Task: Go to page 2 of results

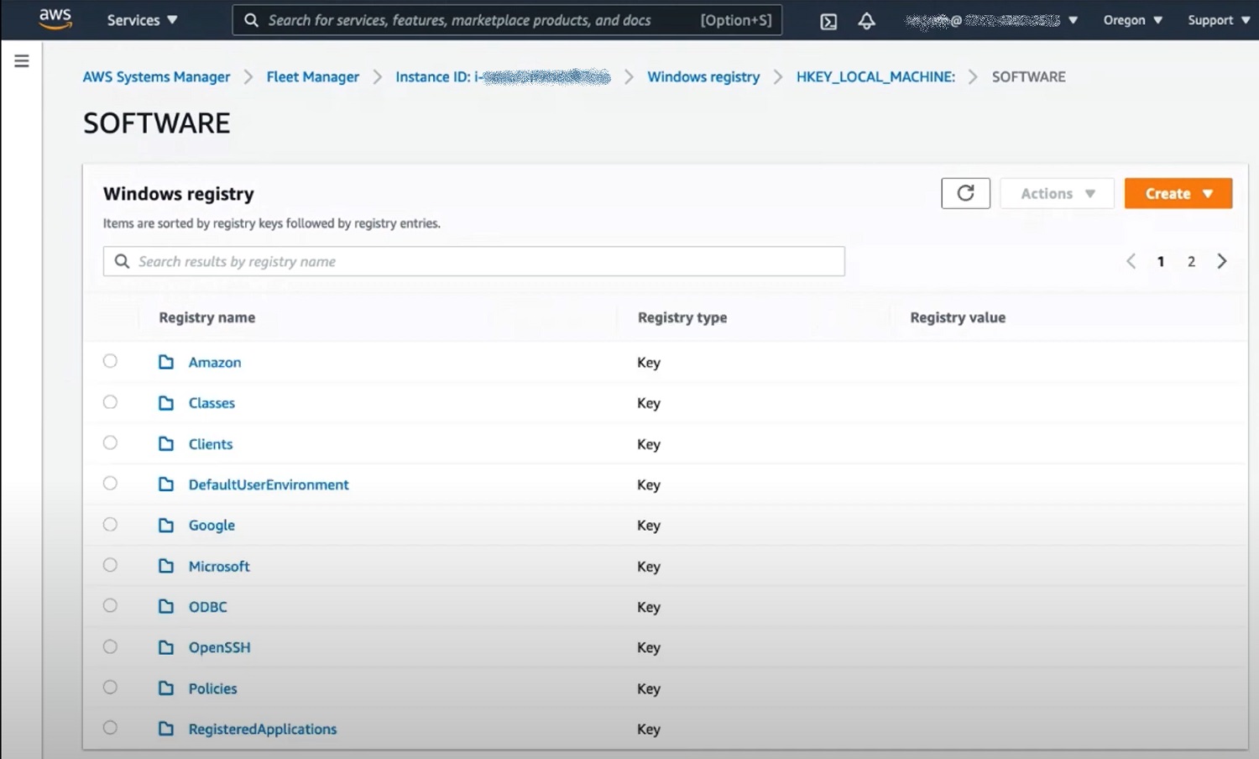Action: pos(1191,261)
